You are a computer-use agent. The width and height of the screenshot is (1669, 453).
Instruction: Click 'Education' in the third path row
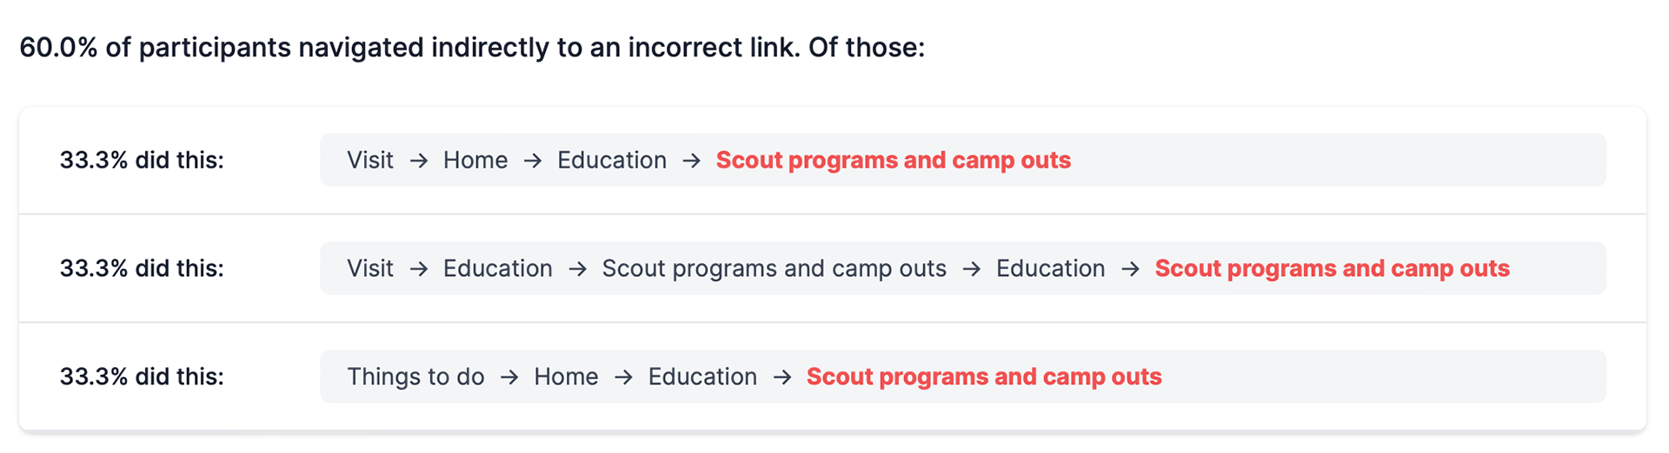point(702,377)
